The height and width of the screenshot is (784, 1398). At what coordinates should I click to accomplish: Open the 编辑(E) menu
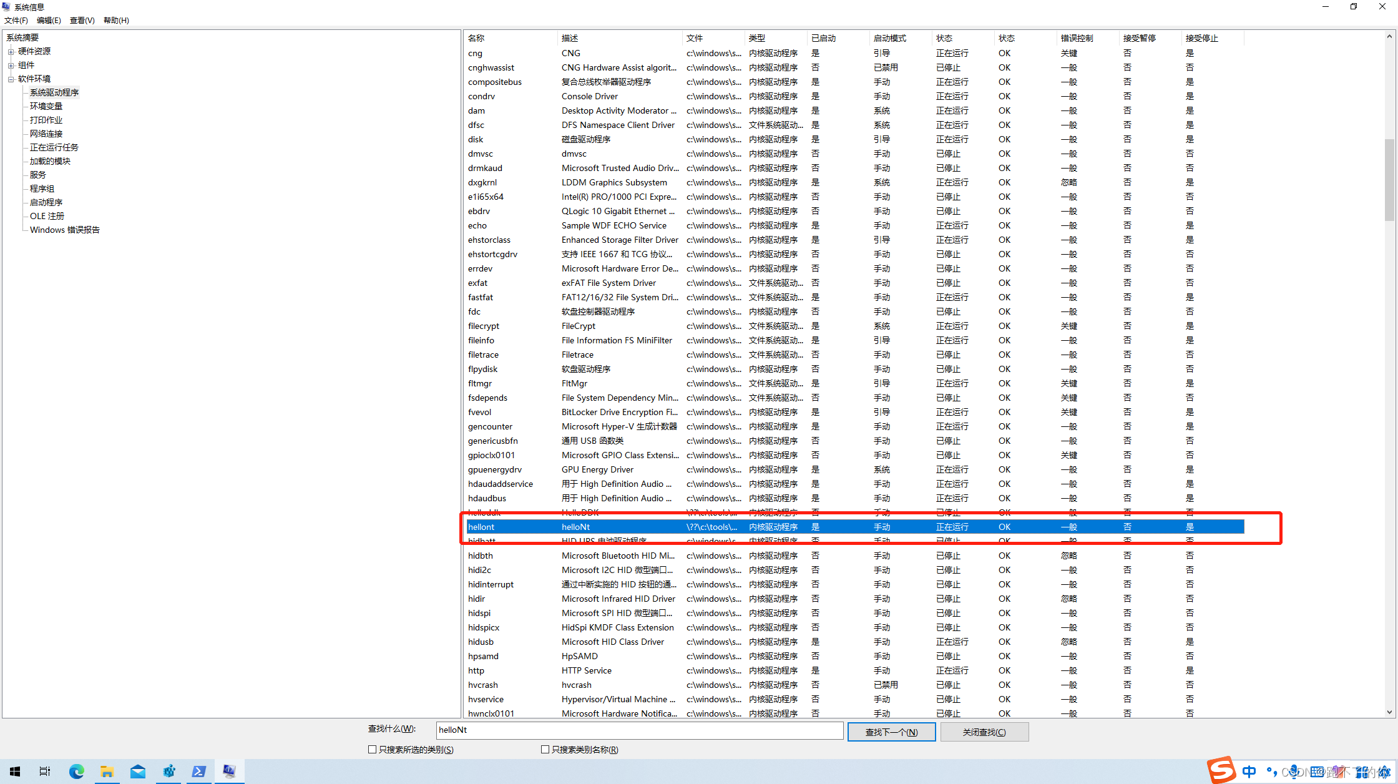point(49,21)
